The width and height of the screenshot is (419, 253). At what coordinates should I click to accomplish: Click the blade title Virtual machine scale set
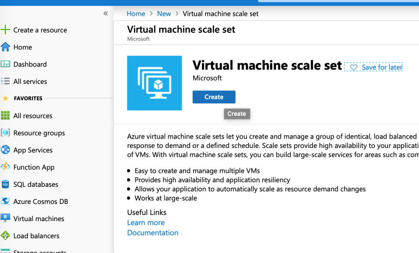click(x=181, y=29)
